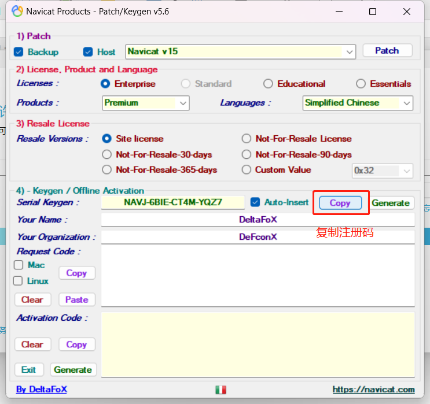The height and width of the screenshot is (404, 430).
Task: Click the Exit button
Action: [x=28, y=370]
